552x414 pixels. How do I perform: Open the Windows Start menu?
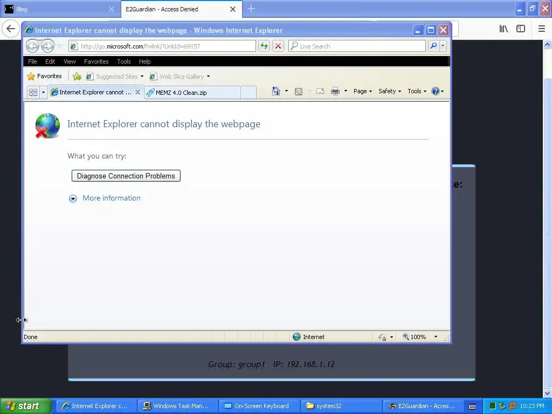25,406
